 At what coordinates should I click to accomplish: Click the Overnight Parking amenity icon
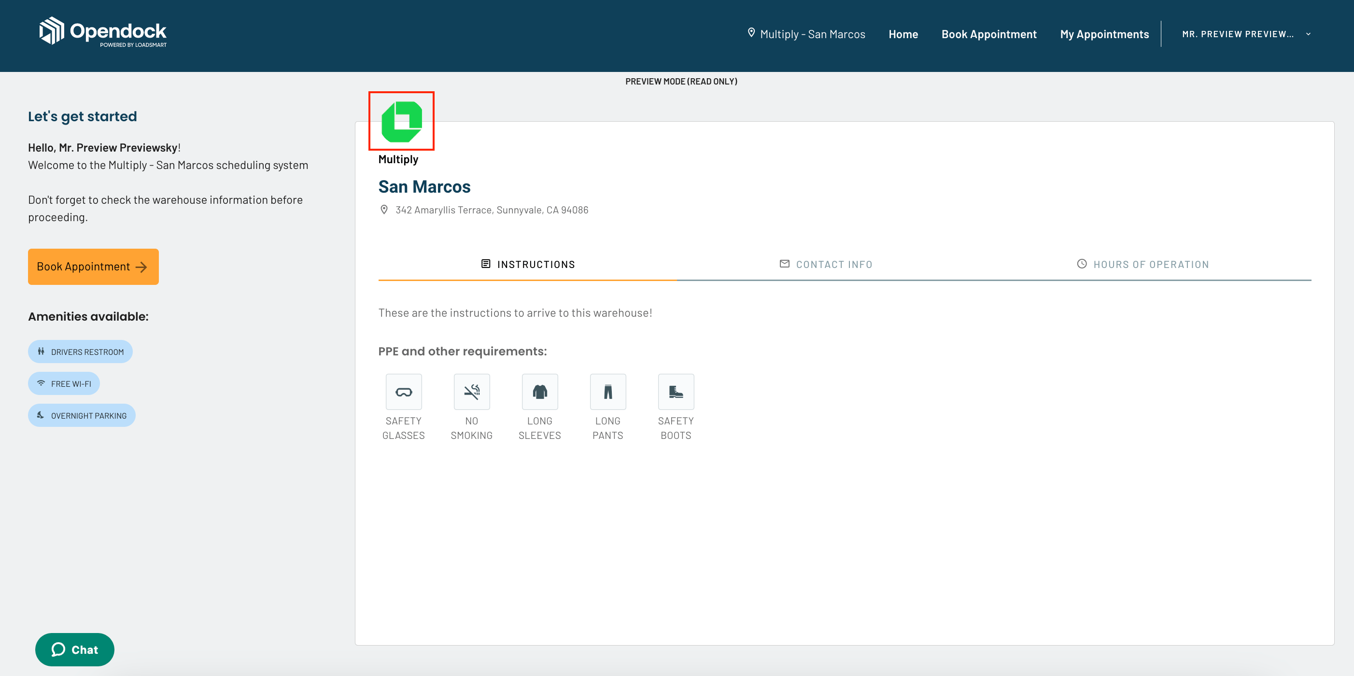coord(41,415)
